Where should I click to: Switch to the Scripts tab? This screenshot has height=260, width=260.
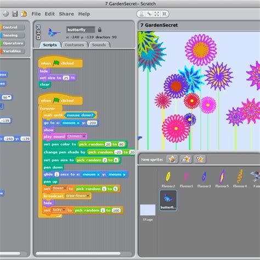(x=50, y=45)
